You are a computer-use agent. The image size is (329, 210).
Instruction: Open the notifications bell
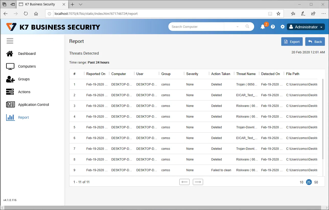(263, 27)
